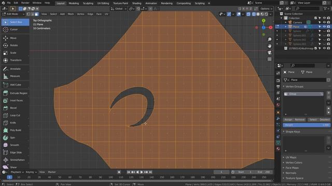The height and width of the screenshot is (186, 332).
Task: Click the Deselect vertex group button
Action: tap(325, 119)
